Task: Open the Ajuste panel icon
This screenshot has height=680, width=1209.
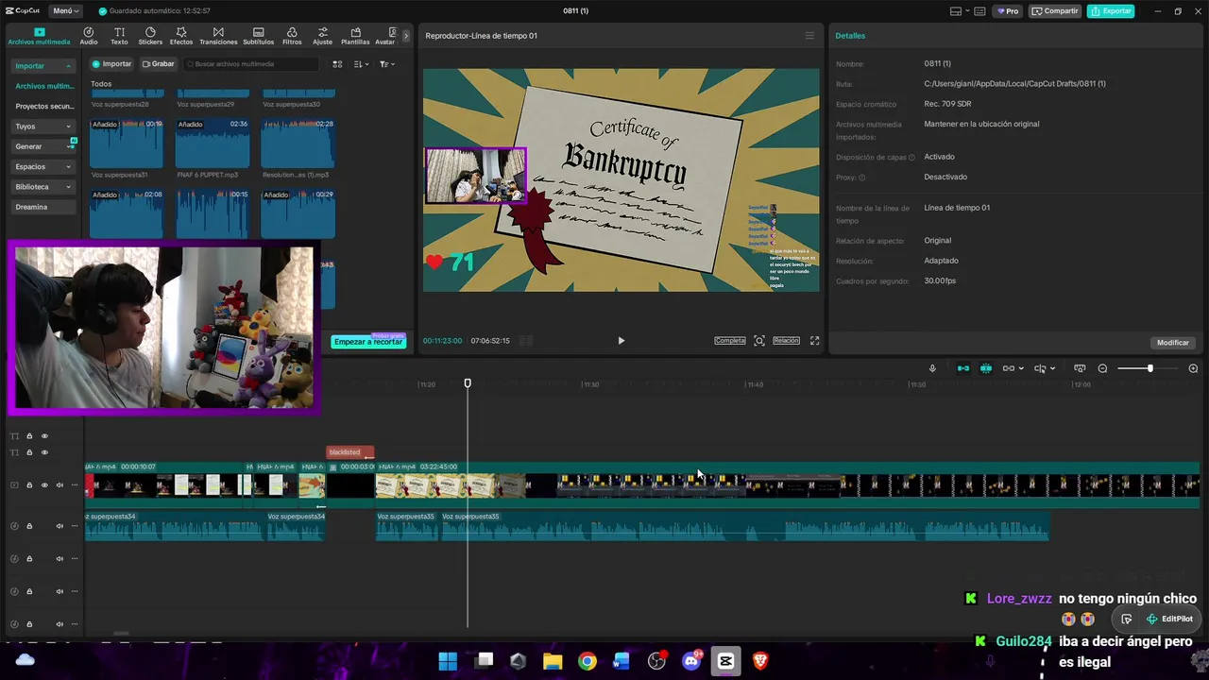Action: click(x=323, y=36)
